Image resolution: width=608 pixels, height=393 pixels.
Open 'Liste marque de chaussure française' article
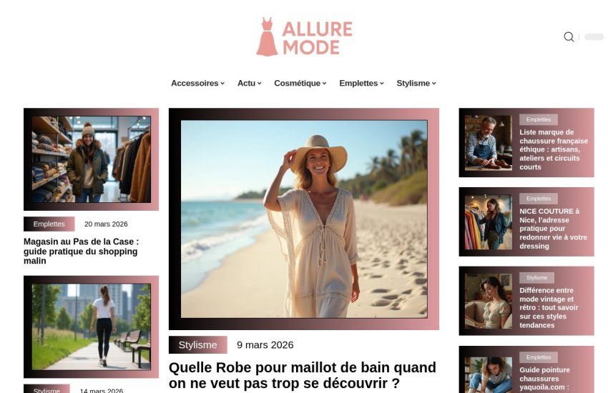click(x=554, y=149)
